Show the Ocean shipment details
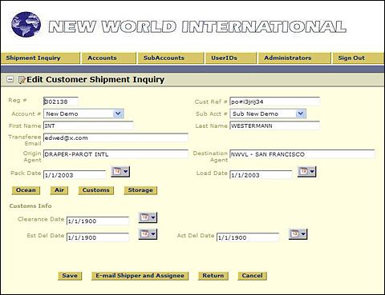This screenshot has width=385, height=295. pos(26,190)
